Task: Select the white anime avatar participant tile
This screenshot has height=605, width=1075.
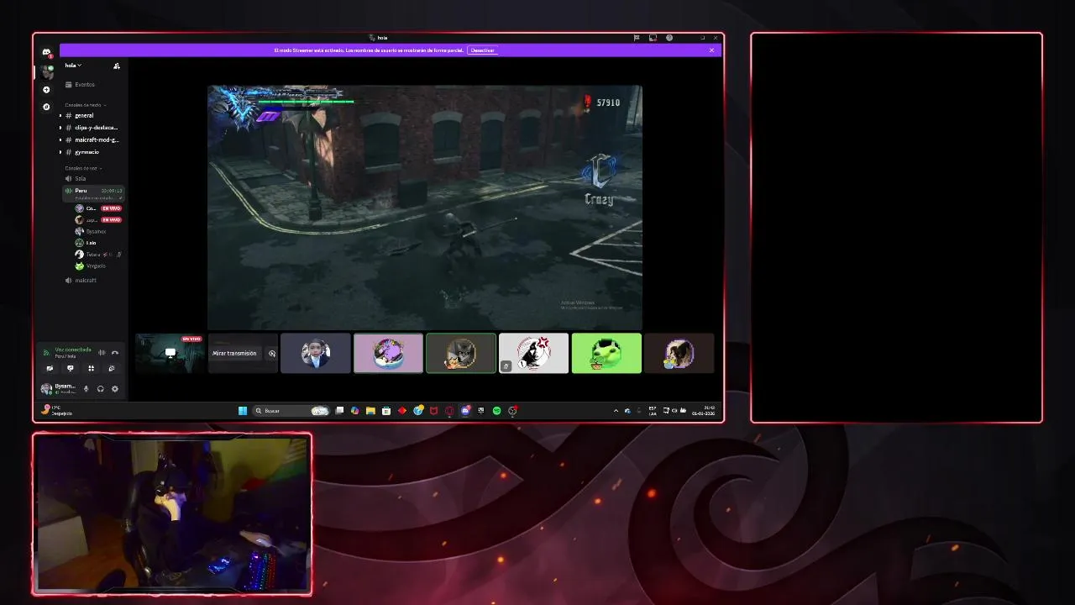Action: pyautogui.click(x=533, y=353)
